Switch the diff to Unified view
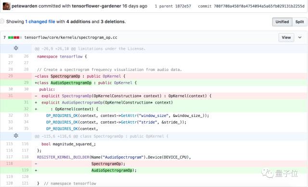The height and width of the screenshot is (187, 308). (x=282, y=22)
